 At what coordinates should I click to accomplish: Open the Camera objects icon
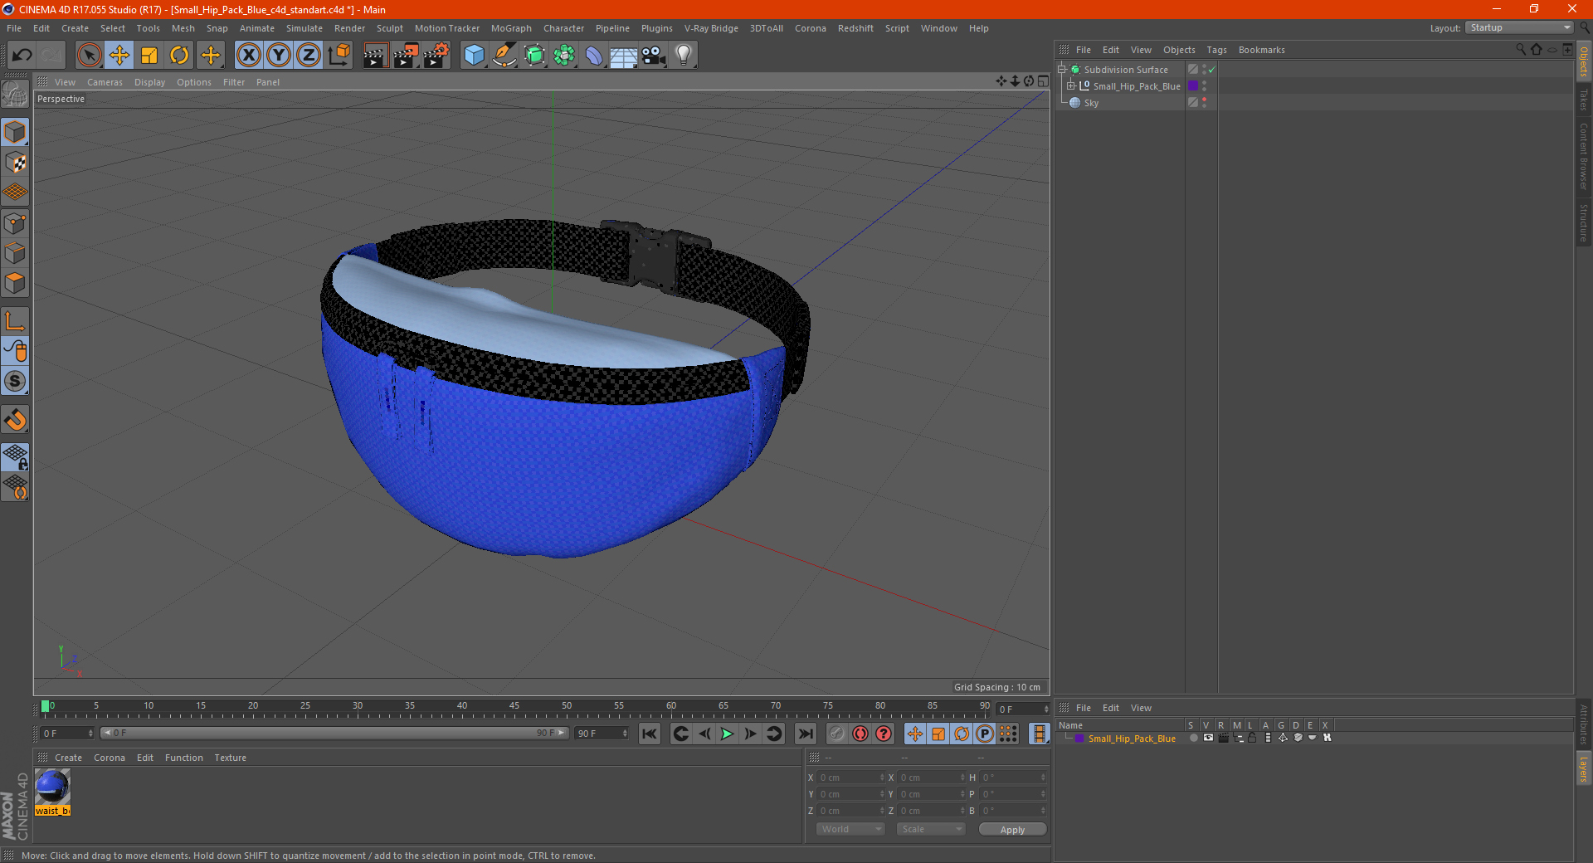point(654,56)
